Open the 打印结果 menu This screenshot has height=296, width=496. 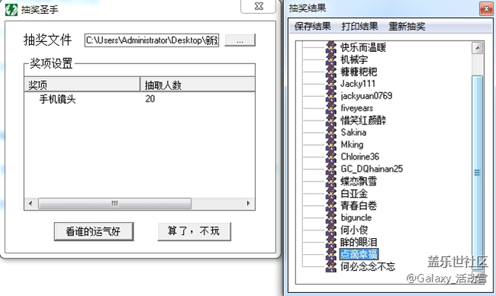[359, 26]
